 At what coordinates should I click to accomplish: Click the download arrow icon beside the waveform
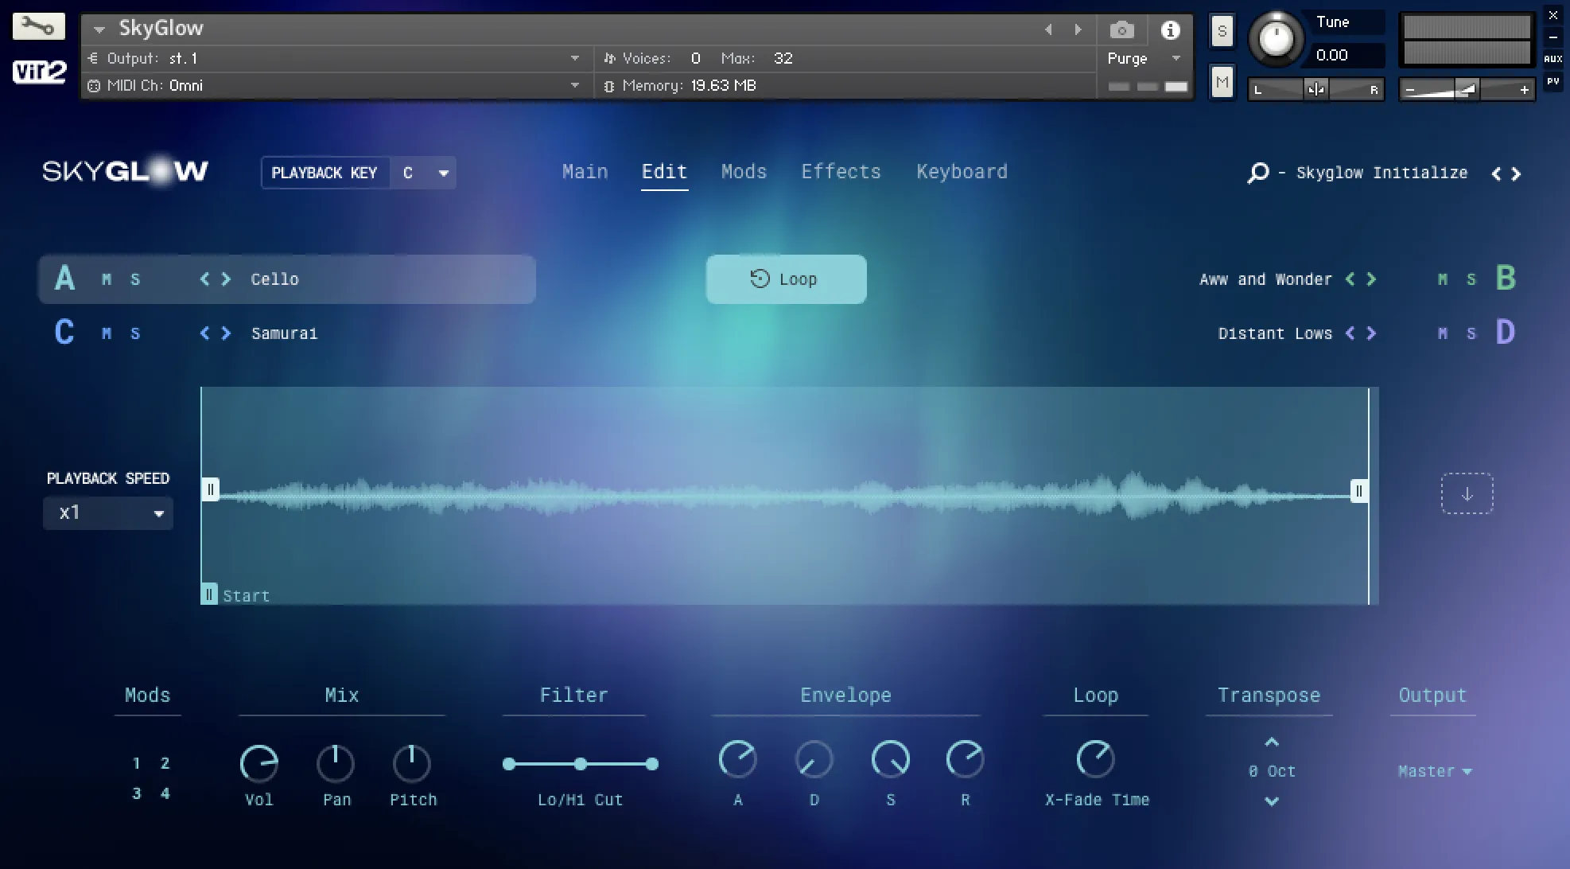(1467, 493)
